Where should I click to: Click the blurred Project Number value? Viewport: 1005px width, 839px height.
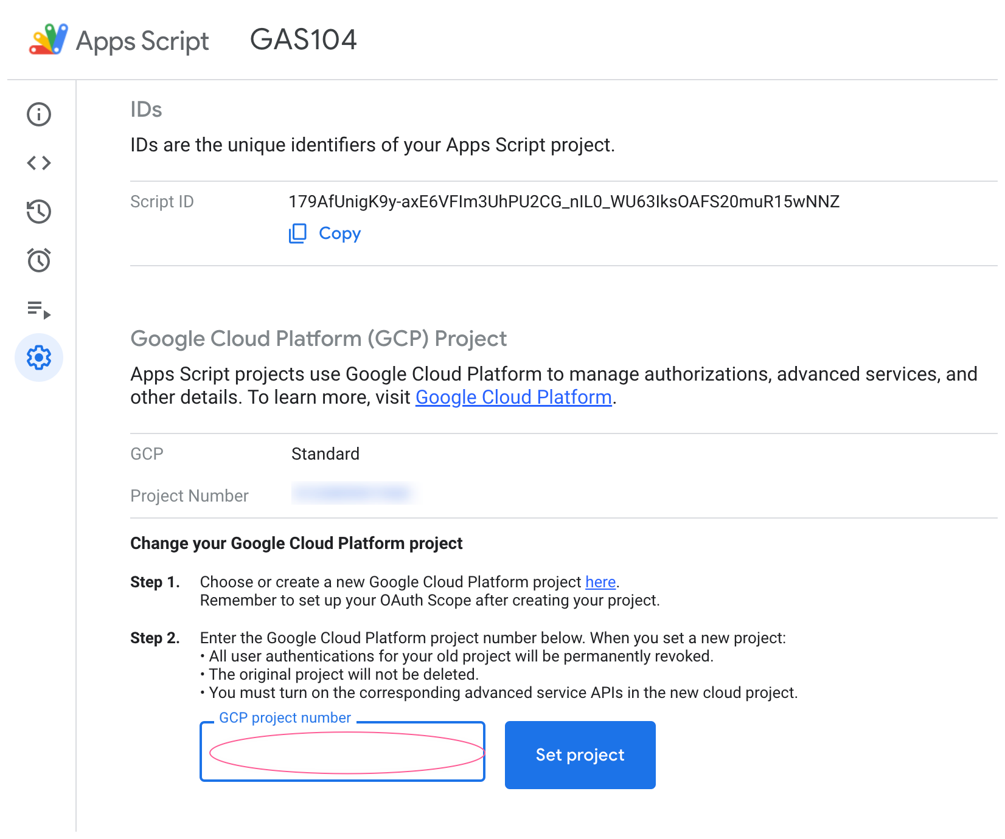(354, 493)
